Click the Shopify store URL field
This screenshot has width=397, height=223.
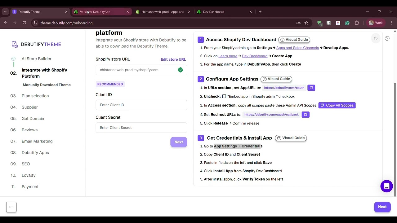coord(141,70)
